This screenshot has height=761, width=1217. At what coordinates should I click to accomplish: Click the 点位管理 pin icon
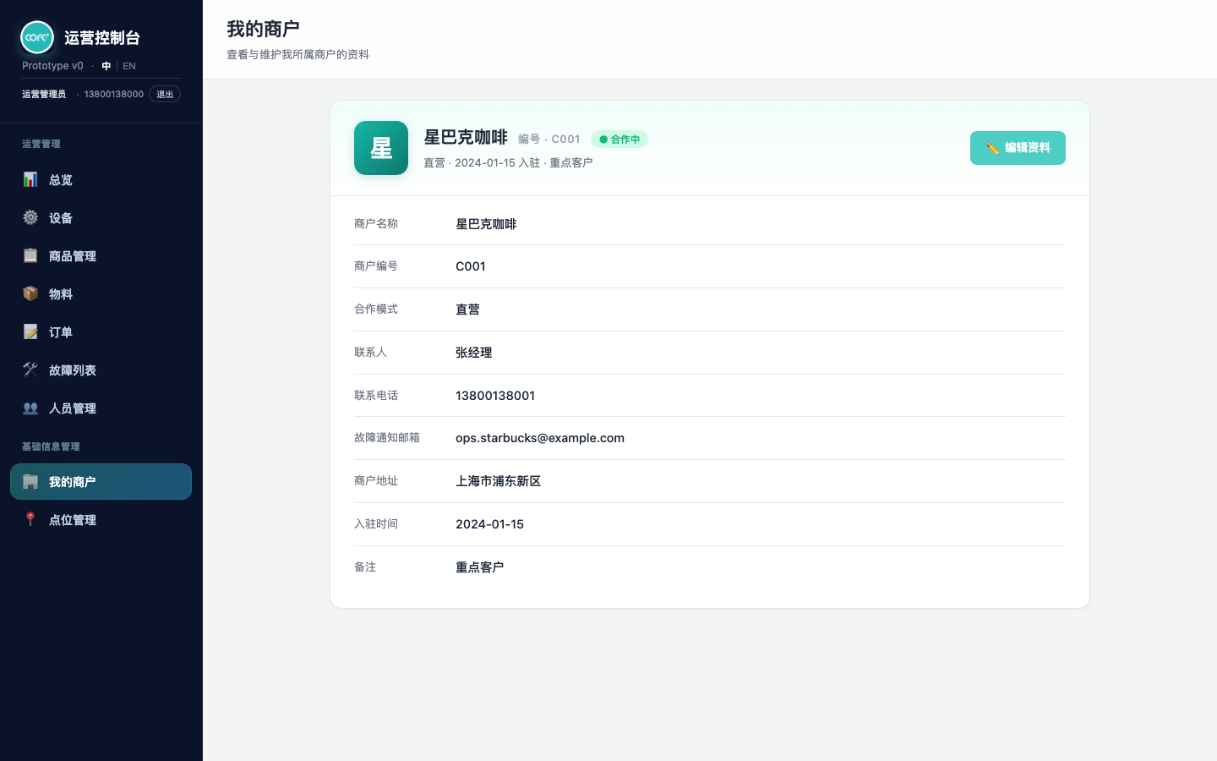point(30,519)
